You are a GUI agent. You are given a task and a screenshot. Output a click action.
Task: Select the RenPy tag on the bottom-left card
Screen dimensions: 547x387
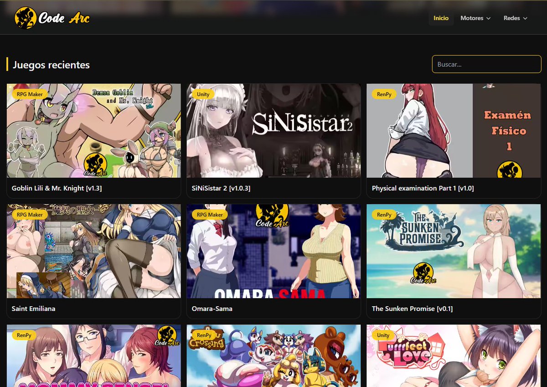coord(24,335)
